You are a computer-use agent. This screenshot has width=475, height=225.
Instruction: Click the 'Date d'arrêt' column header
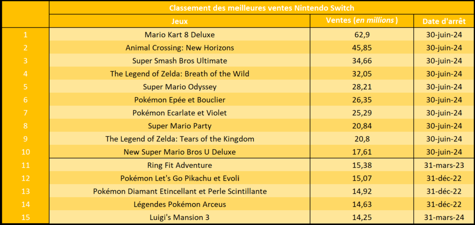point(444,21)
